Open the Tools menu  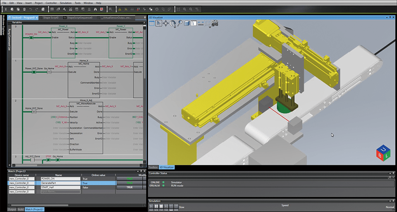pyautogui.click(x=77, y=3)
